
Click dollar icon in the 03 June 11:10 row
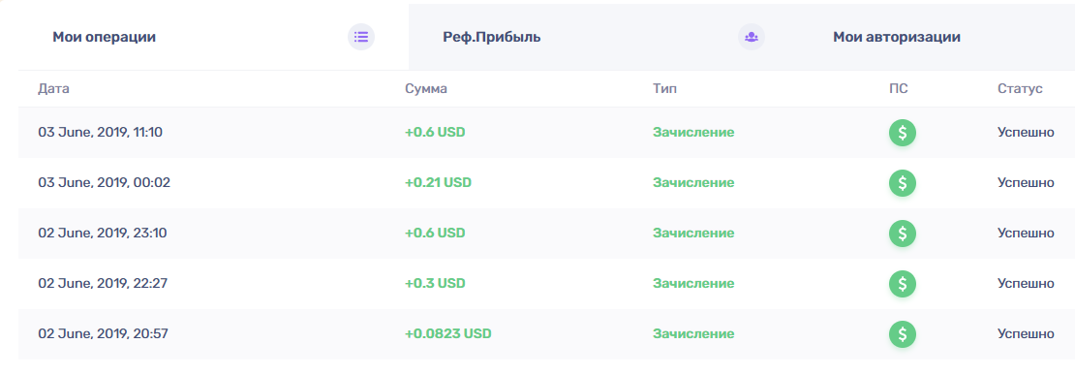coord(903,133)
